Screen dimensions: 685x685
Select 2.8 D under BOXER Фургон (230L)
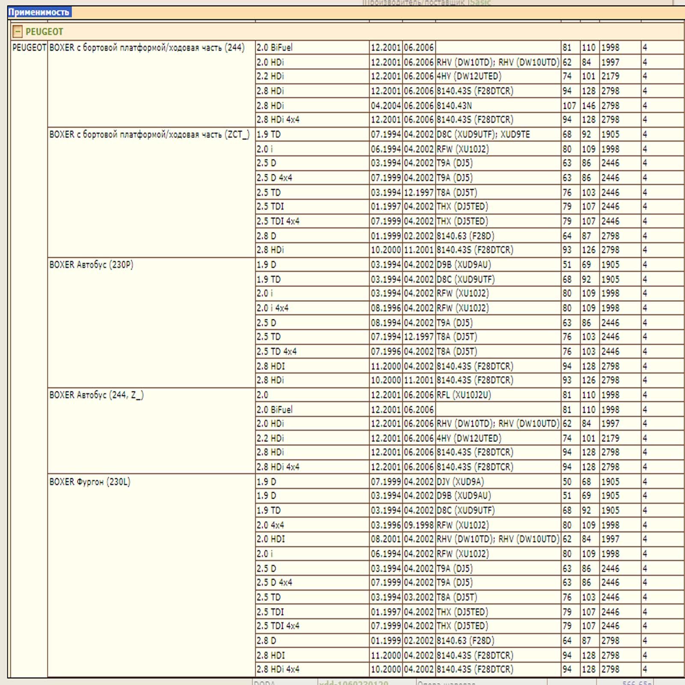pos(312,640)
